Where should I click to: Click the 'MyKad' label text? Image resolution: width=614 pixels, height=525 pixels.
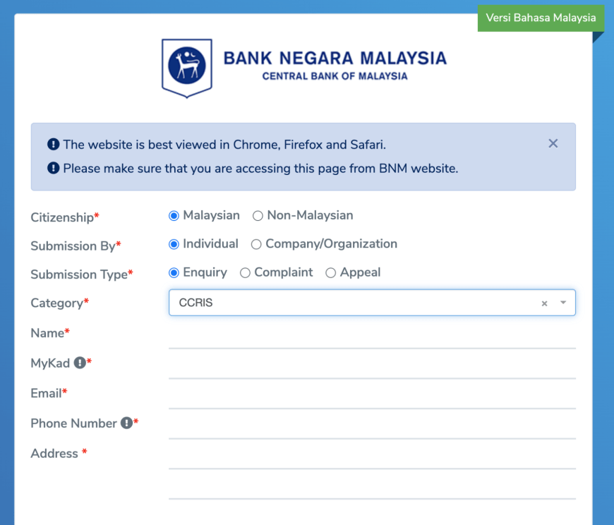[x=50, y=363]
